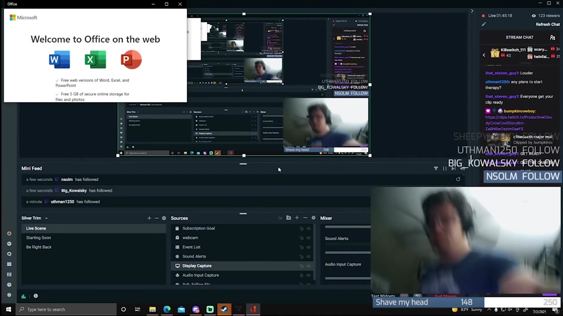The height and width of the screenshot is (316, 563).
Task: Lock the Sound Alerts source
Action: (x=301, y=257)
